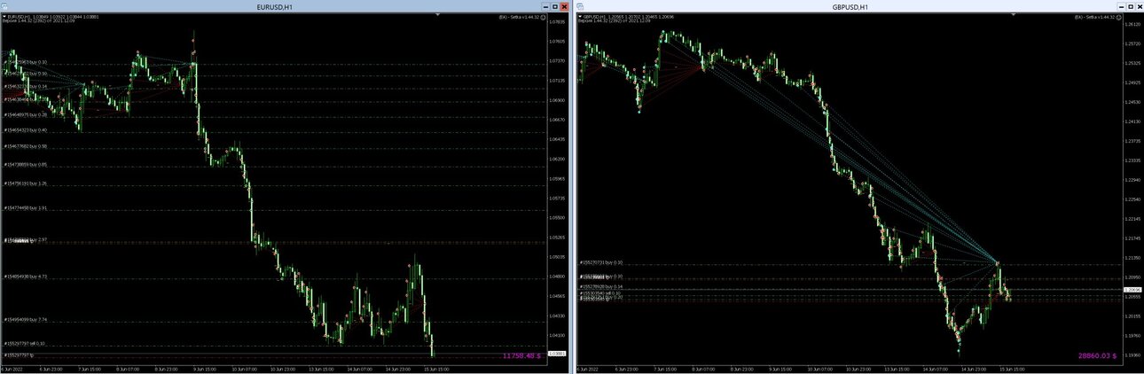Click the '15 Jun 15:00' time label in EURUSD

(437, 369)
